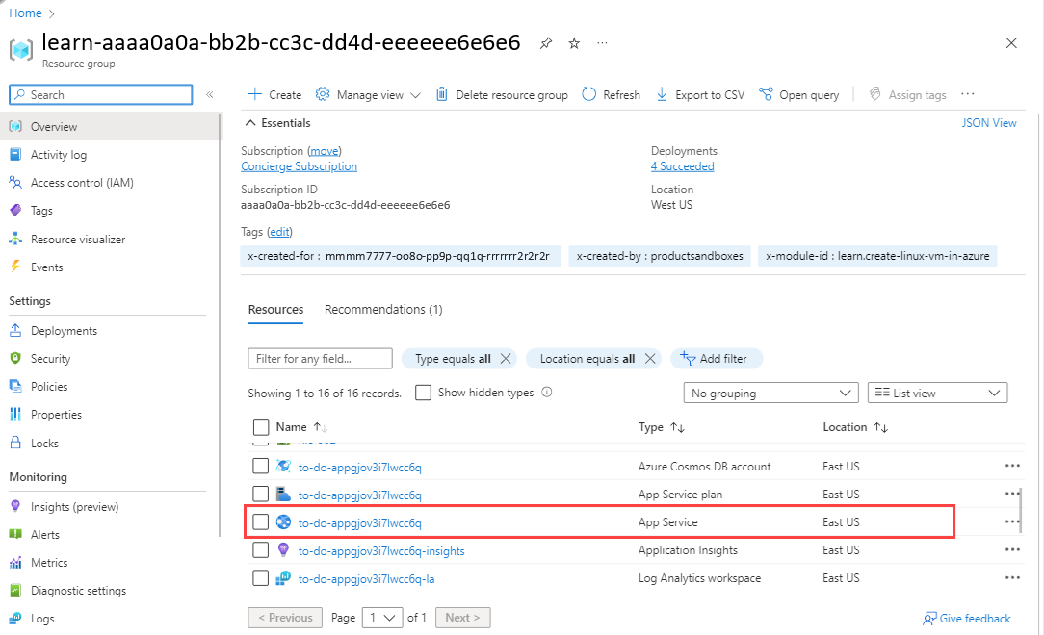The width and height of the screenshot is (1044, 635).
Task: Select all resources via header checkbox
Action: (260, 427)
